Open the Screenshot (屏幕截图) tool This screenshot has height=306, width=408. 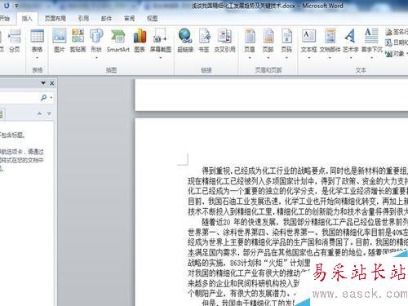pyautogui.click(x=161, y=43)
